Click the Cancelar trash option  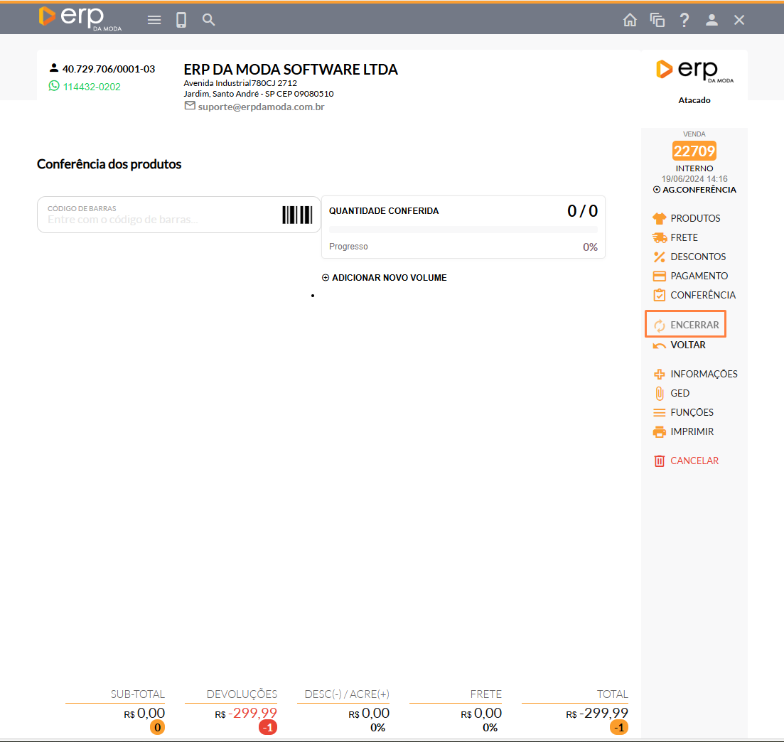694,461
